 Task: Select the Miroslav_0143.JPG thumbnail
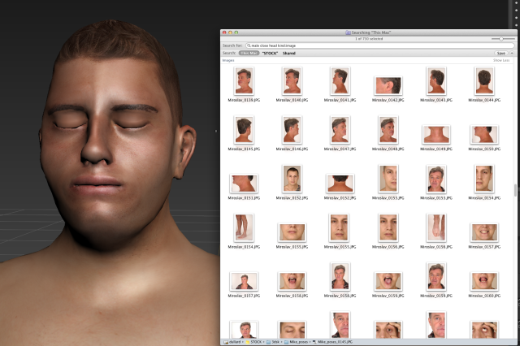[x=436, y=81]
